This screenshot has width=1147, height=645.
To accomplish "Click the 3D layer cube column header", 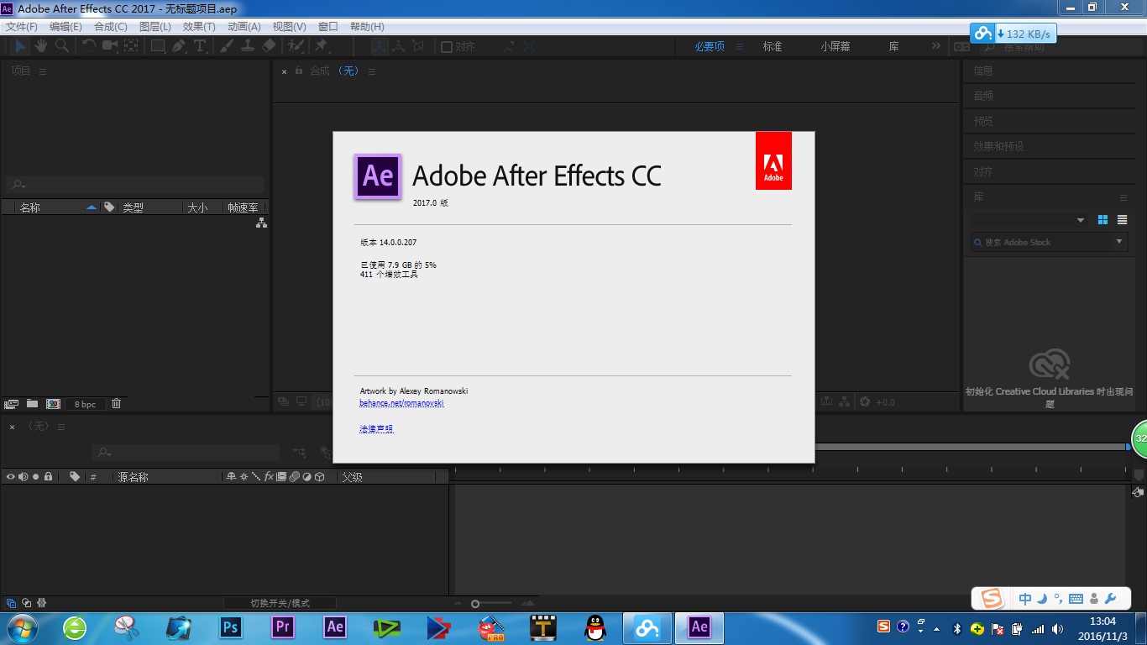I will point(320,476).
